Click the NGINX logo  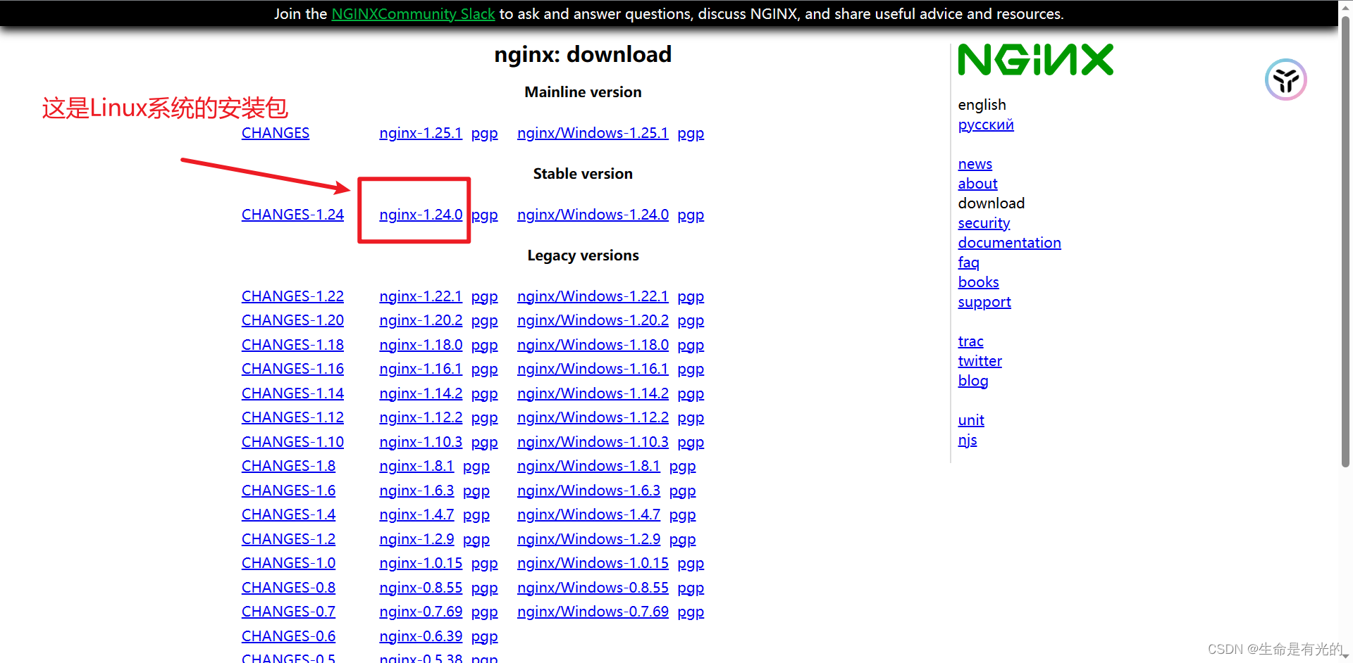[x=1035, y=60]
